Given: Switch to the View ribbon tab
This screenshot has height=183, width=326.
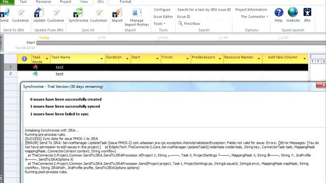Looking at the screenshot, I should tap(84, 2).
